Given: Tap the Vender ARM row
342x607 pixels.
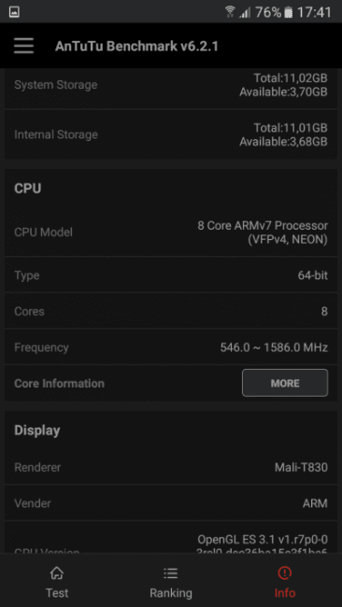Looking at the screenshot, I should click(171, 503).
